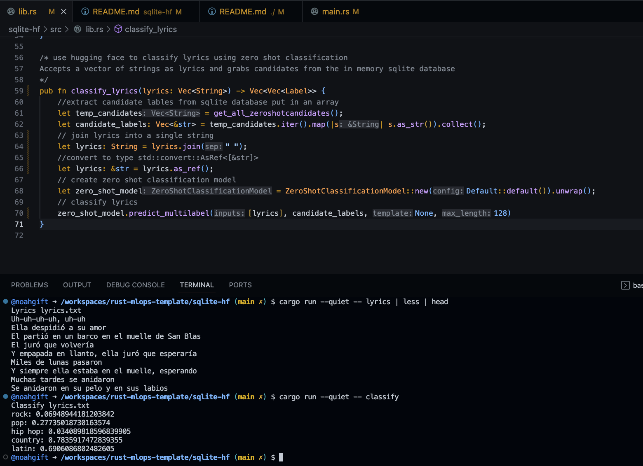Screen dimensions: 643x466
Task: Expand the chevron after sqlite-hf breadcrumb
Action: pos(45,29)
